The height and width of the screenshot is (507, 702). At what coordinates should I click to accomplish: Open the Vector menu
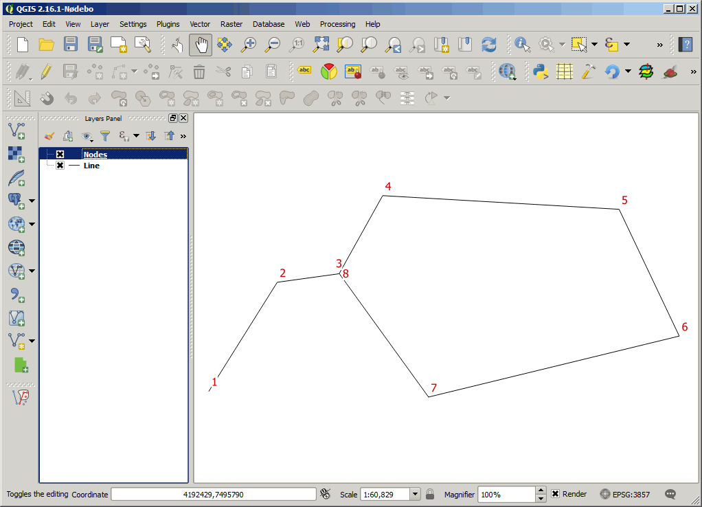(x=200, y=24)
